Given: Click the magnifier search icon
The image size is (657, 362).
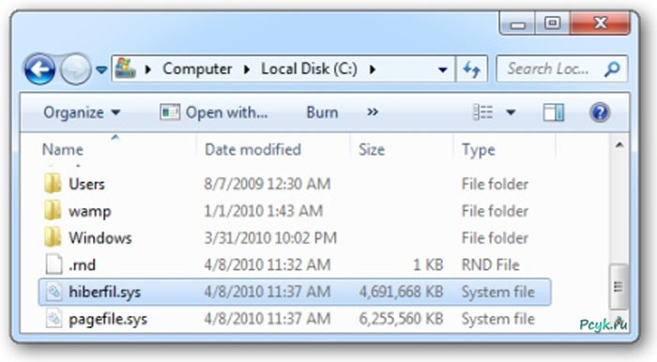Looking at the screenshot, I should click(x=612, y=69).
